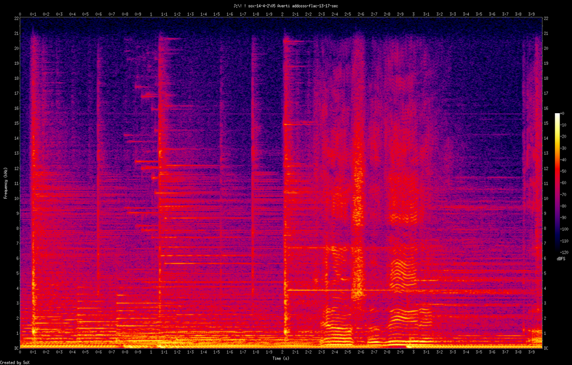Click "3·5" tick on bottom time axis

pyautogui.click(x=479, y=353)
